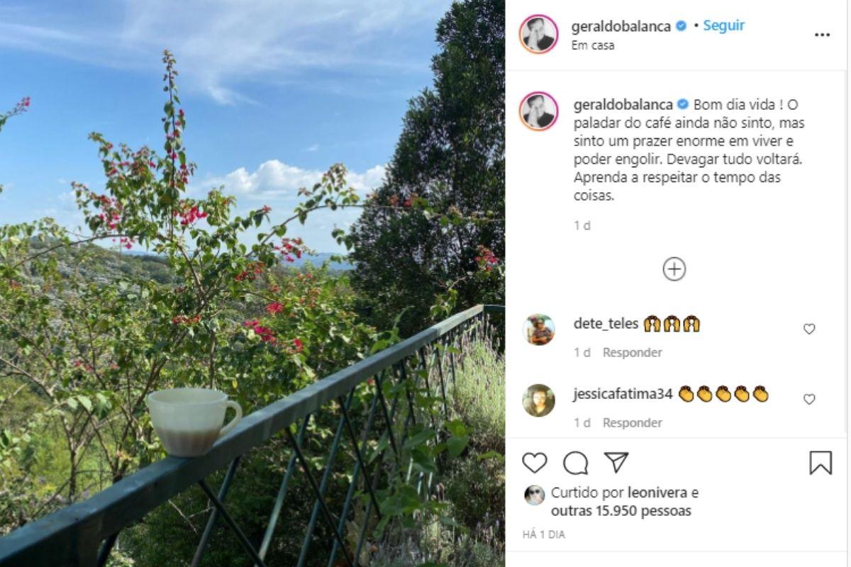
Task: Share the post via paper plane icon
Action: (x=616, y=463)
